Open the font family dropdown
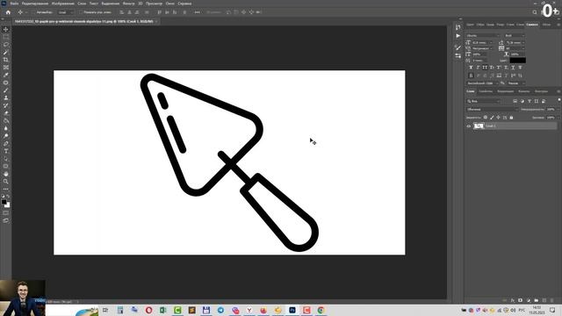The width and height of the screenshot is (562, 316). point(482,35)
